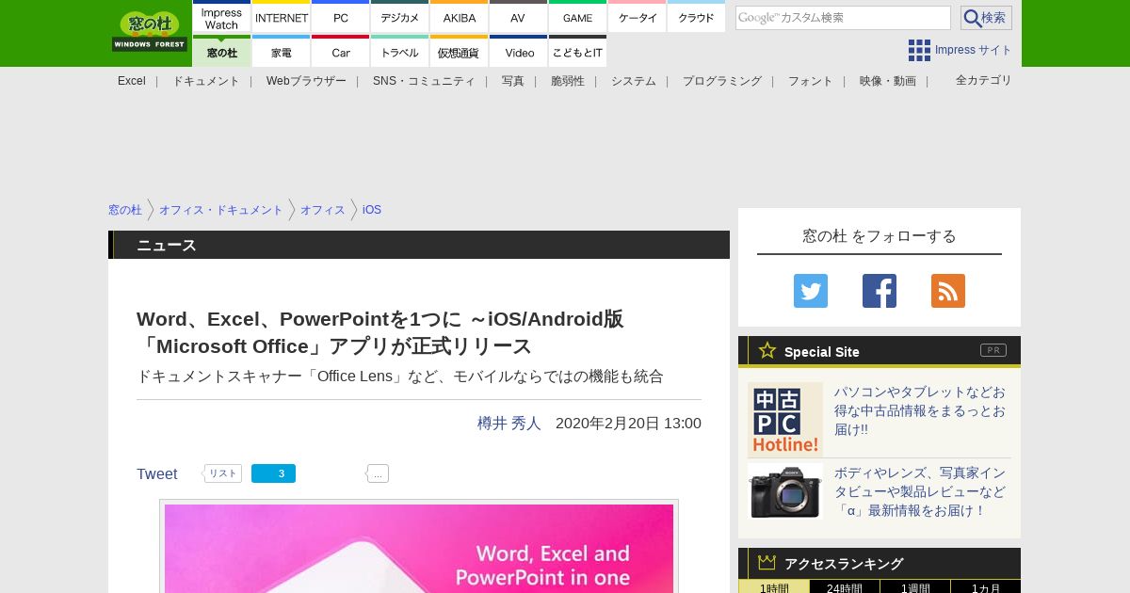The height and width of the screenshot is (593, 1130).
Task: Open the フォント category menu
Action: pyautogui.click(x=811, y=81)
